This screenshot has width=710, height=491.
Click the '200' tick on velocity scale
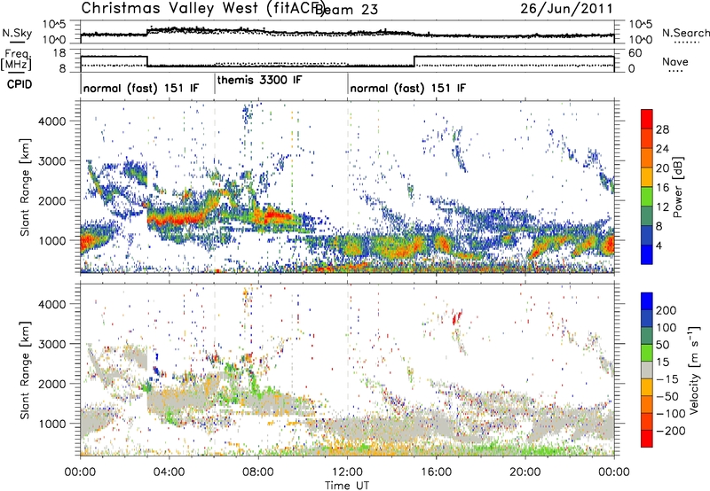(x=667, y=310)
